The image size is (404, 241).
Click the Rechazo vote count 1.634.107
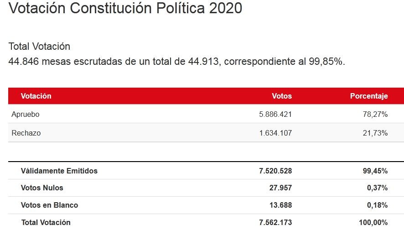point(275,133)
